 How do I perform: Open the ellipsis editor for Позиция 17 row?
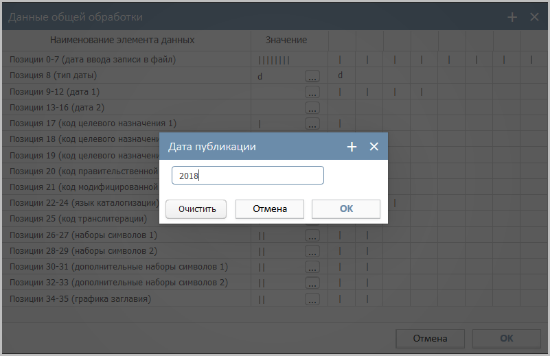click(x=312, y=123)
